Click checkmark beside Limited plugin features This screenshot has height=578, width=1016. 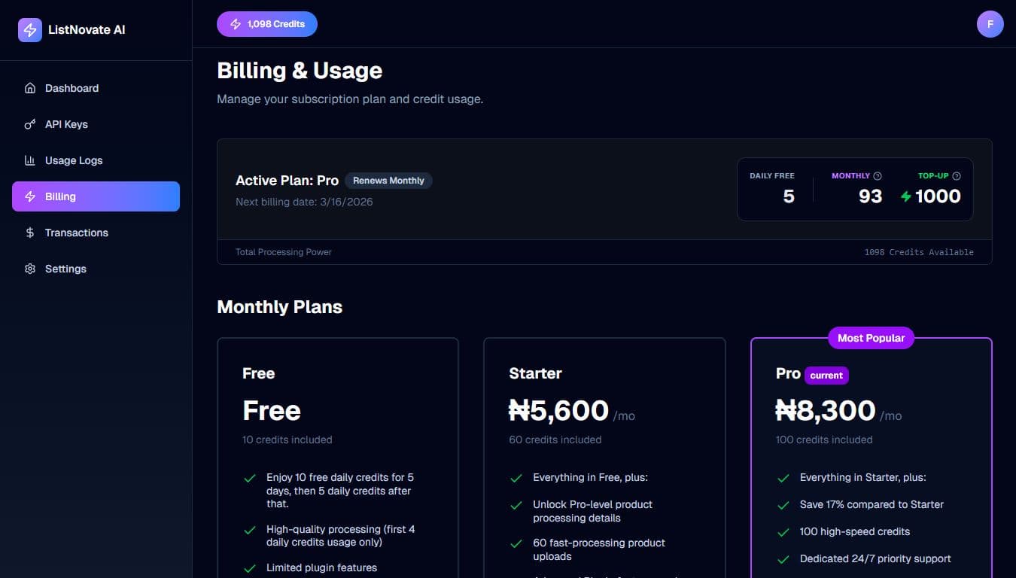(249, 567)
